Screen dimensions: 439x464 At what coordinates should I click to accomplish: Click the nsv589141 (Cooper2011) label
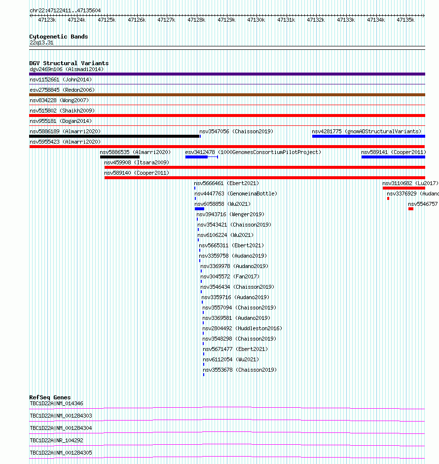click(x=394, y=152)
